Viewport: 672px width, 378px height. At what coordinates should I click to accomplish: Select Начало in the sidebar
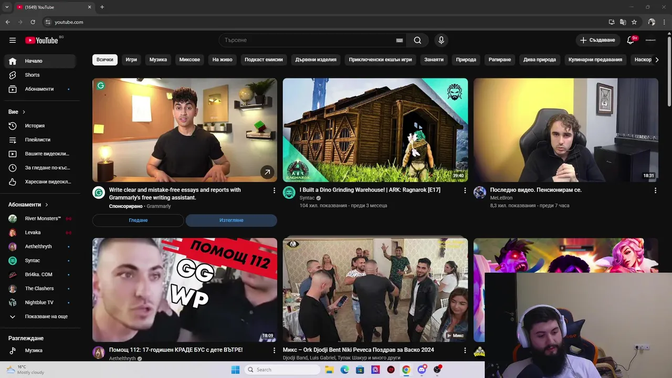click(40, 61)
